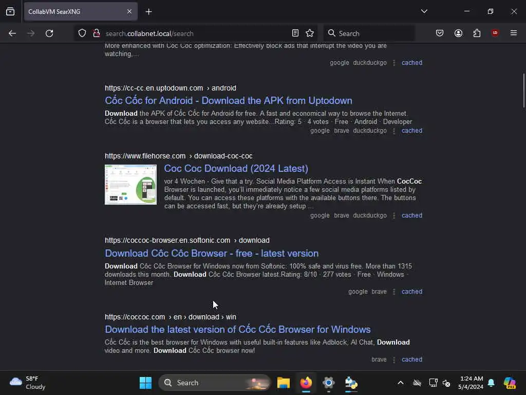The width and height of the screenshot is (526, 395).
Task: Open the Pocket save icon
Action: [440, 33]
